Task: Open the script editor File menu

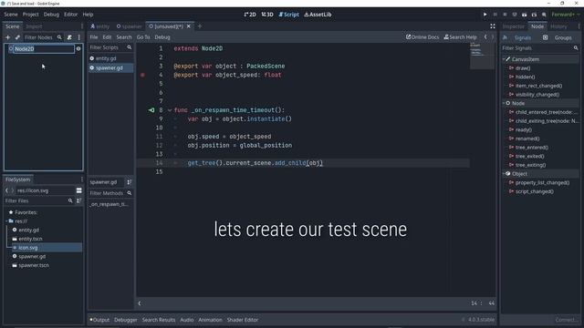Action: pos(93,37)
